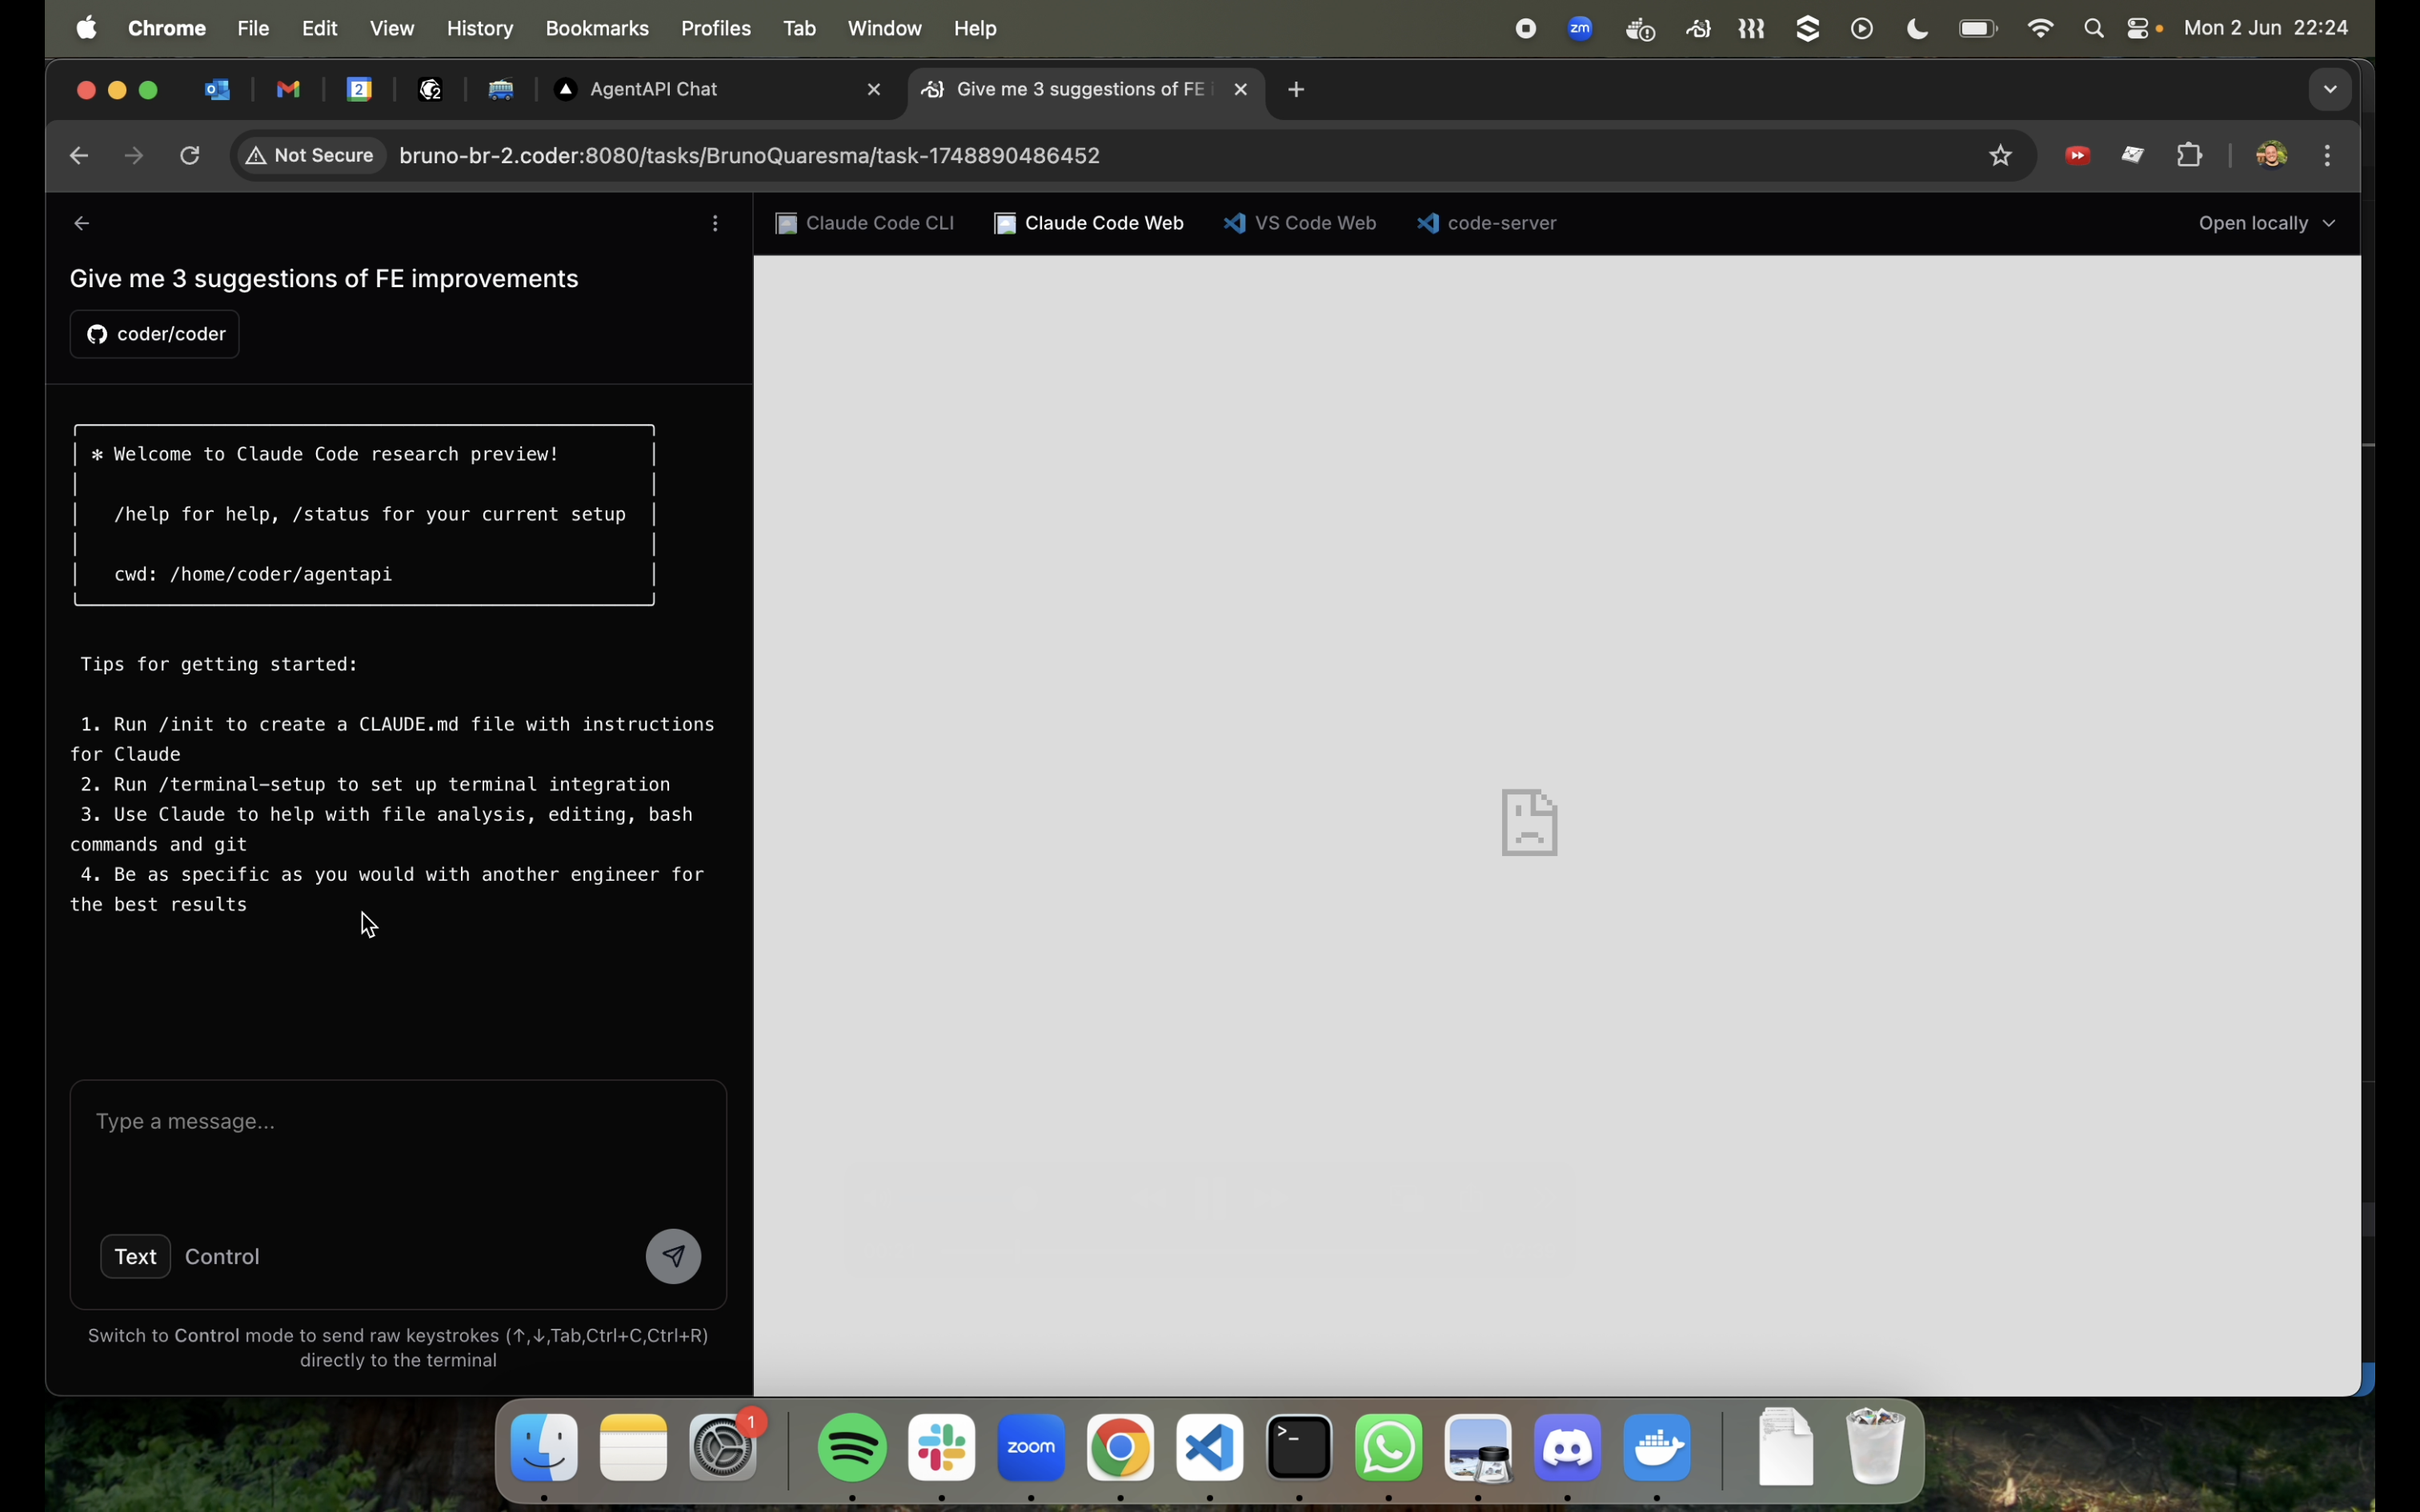The image size is (2420, 1512).
Task: Open the VS Code Web tab
Action: (x=1301, y=223)
